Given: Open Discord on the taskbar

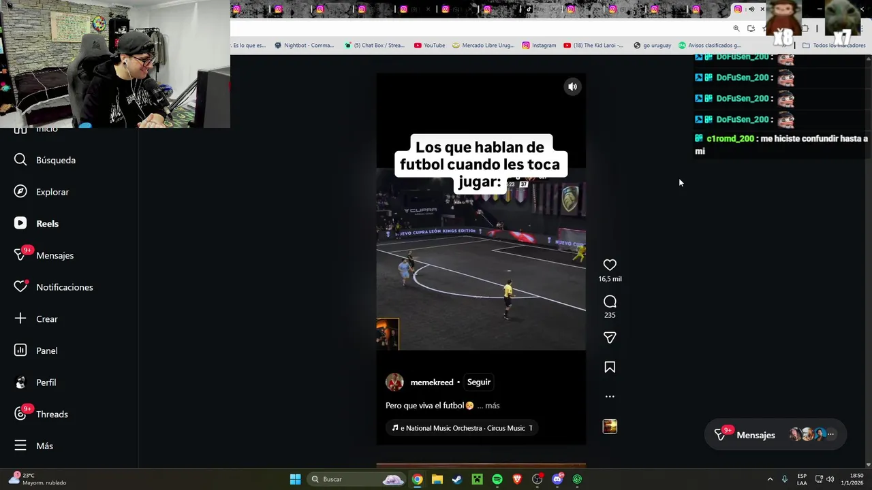Looking at the screenshot, I should 557,479.
